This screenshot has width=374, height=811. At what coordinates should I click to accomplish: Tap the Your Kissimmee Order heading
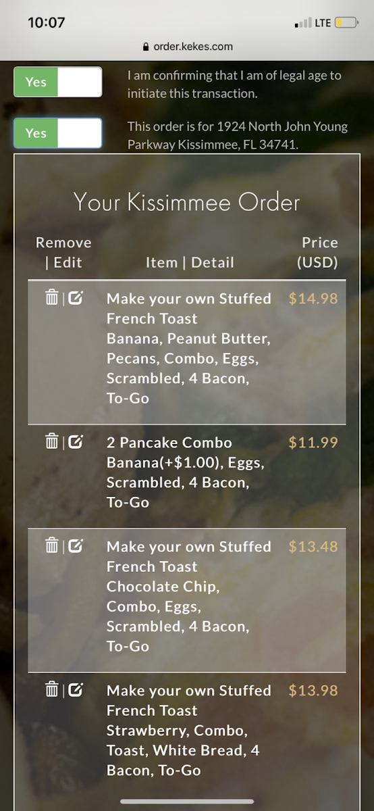186,202
